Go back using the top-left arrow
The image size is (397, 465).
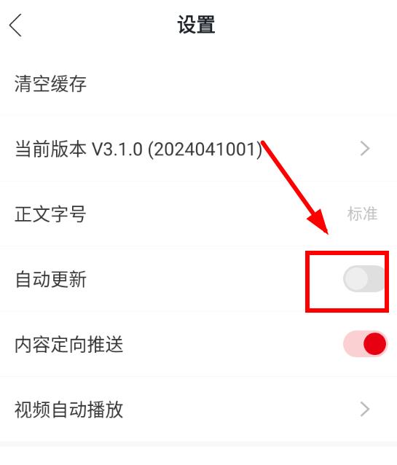pyautogui.click(x=15, y=25)
